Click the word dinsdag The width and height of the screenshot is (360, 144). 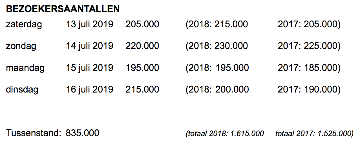coord(22,89)
